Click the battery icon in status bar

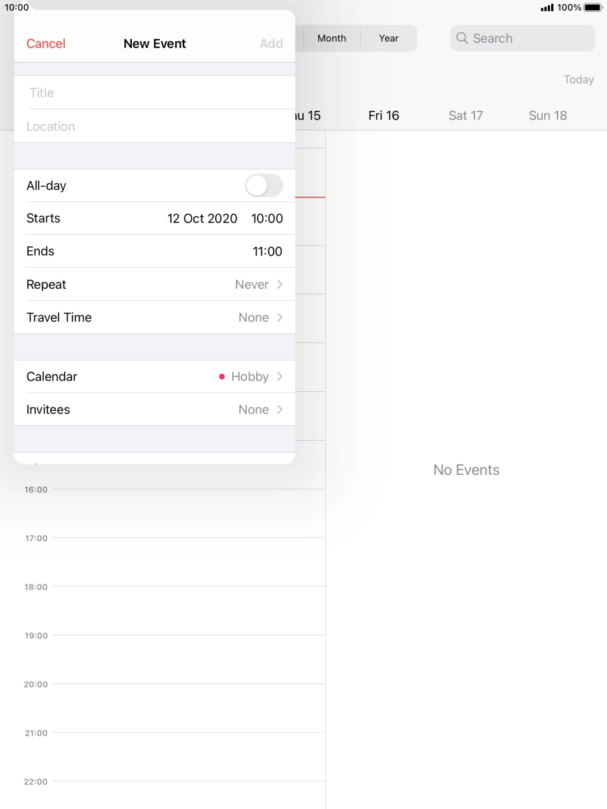(592, 7)
